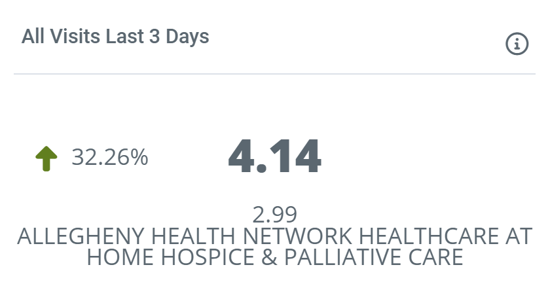
Task: Click the word CARE ending the provider name
Action: (x=435, y=257)
